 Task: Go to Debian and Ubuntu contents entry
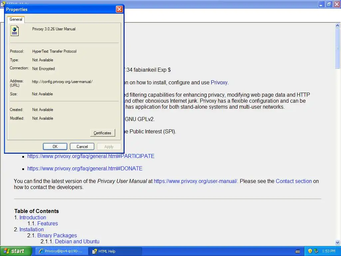point(77,241)
